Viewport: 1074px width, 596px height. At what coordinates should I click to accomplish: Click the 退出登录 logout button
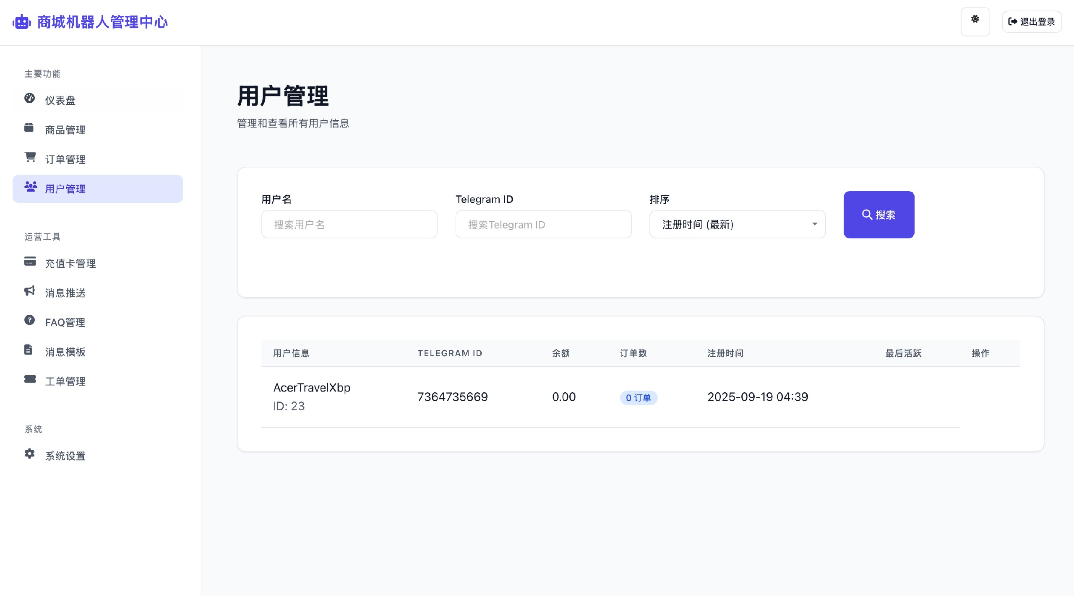pos(1031,21)
